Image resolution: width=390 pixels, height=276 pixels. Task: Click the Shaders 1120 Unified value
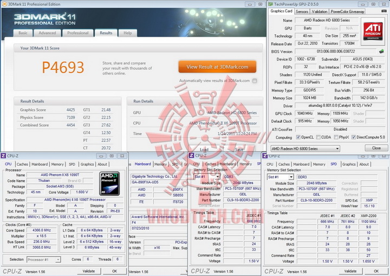tap(313, 75)
